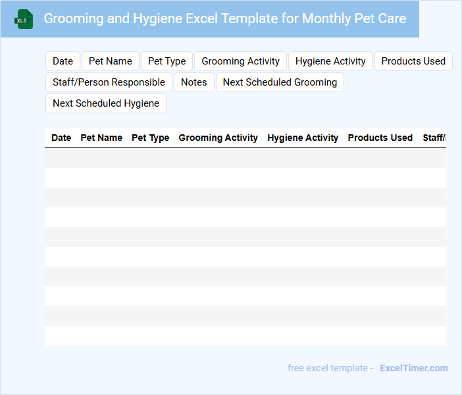Click the green XLS file icon

pyautogui.click(x=24, y=19)
